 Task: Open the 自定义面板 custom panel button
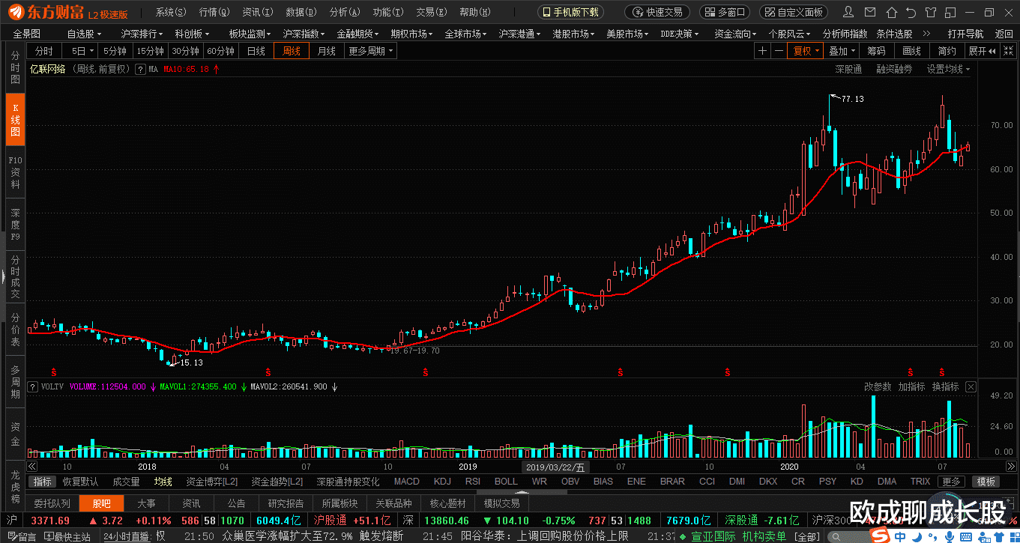tap(794, 12)
